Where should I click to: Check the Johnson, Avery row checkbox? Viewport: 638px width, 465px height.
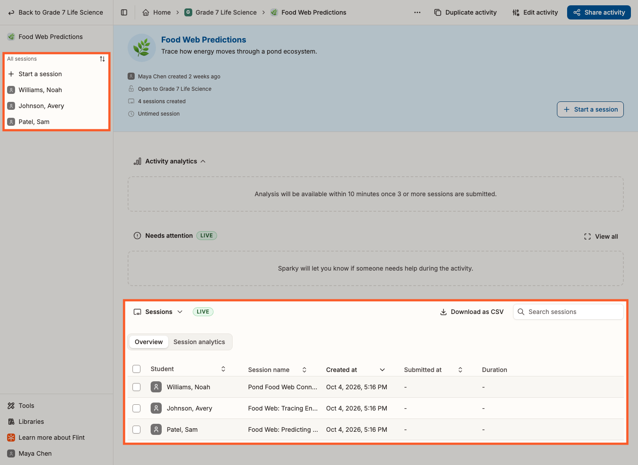136,408
